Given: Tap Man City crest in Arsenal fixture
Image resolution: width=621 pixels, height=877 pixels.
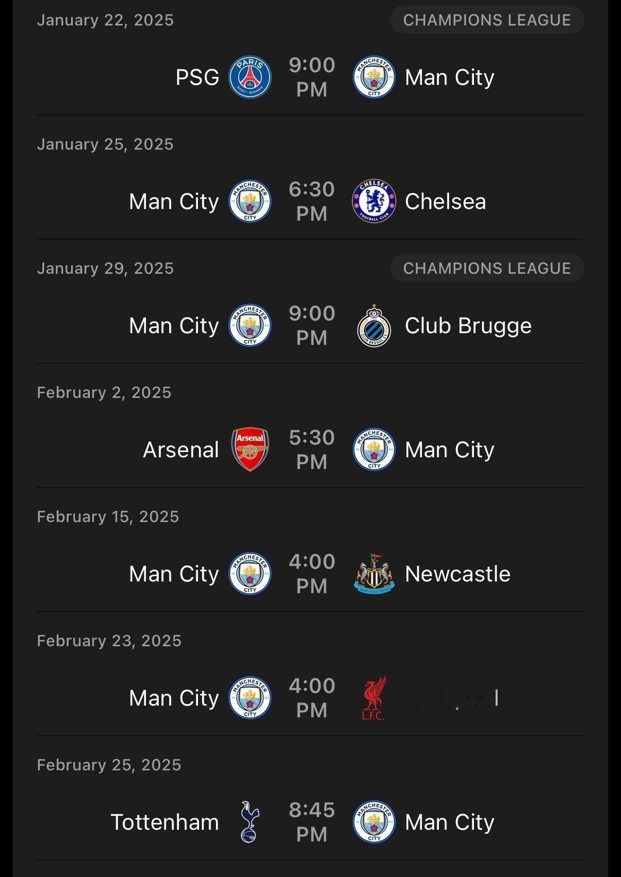Looking at the screenshot, I should (374, 450).
